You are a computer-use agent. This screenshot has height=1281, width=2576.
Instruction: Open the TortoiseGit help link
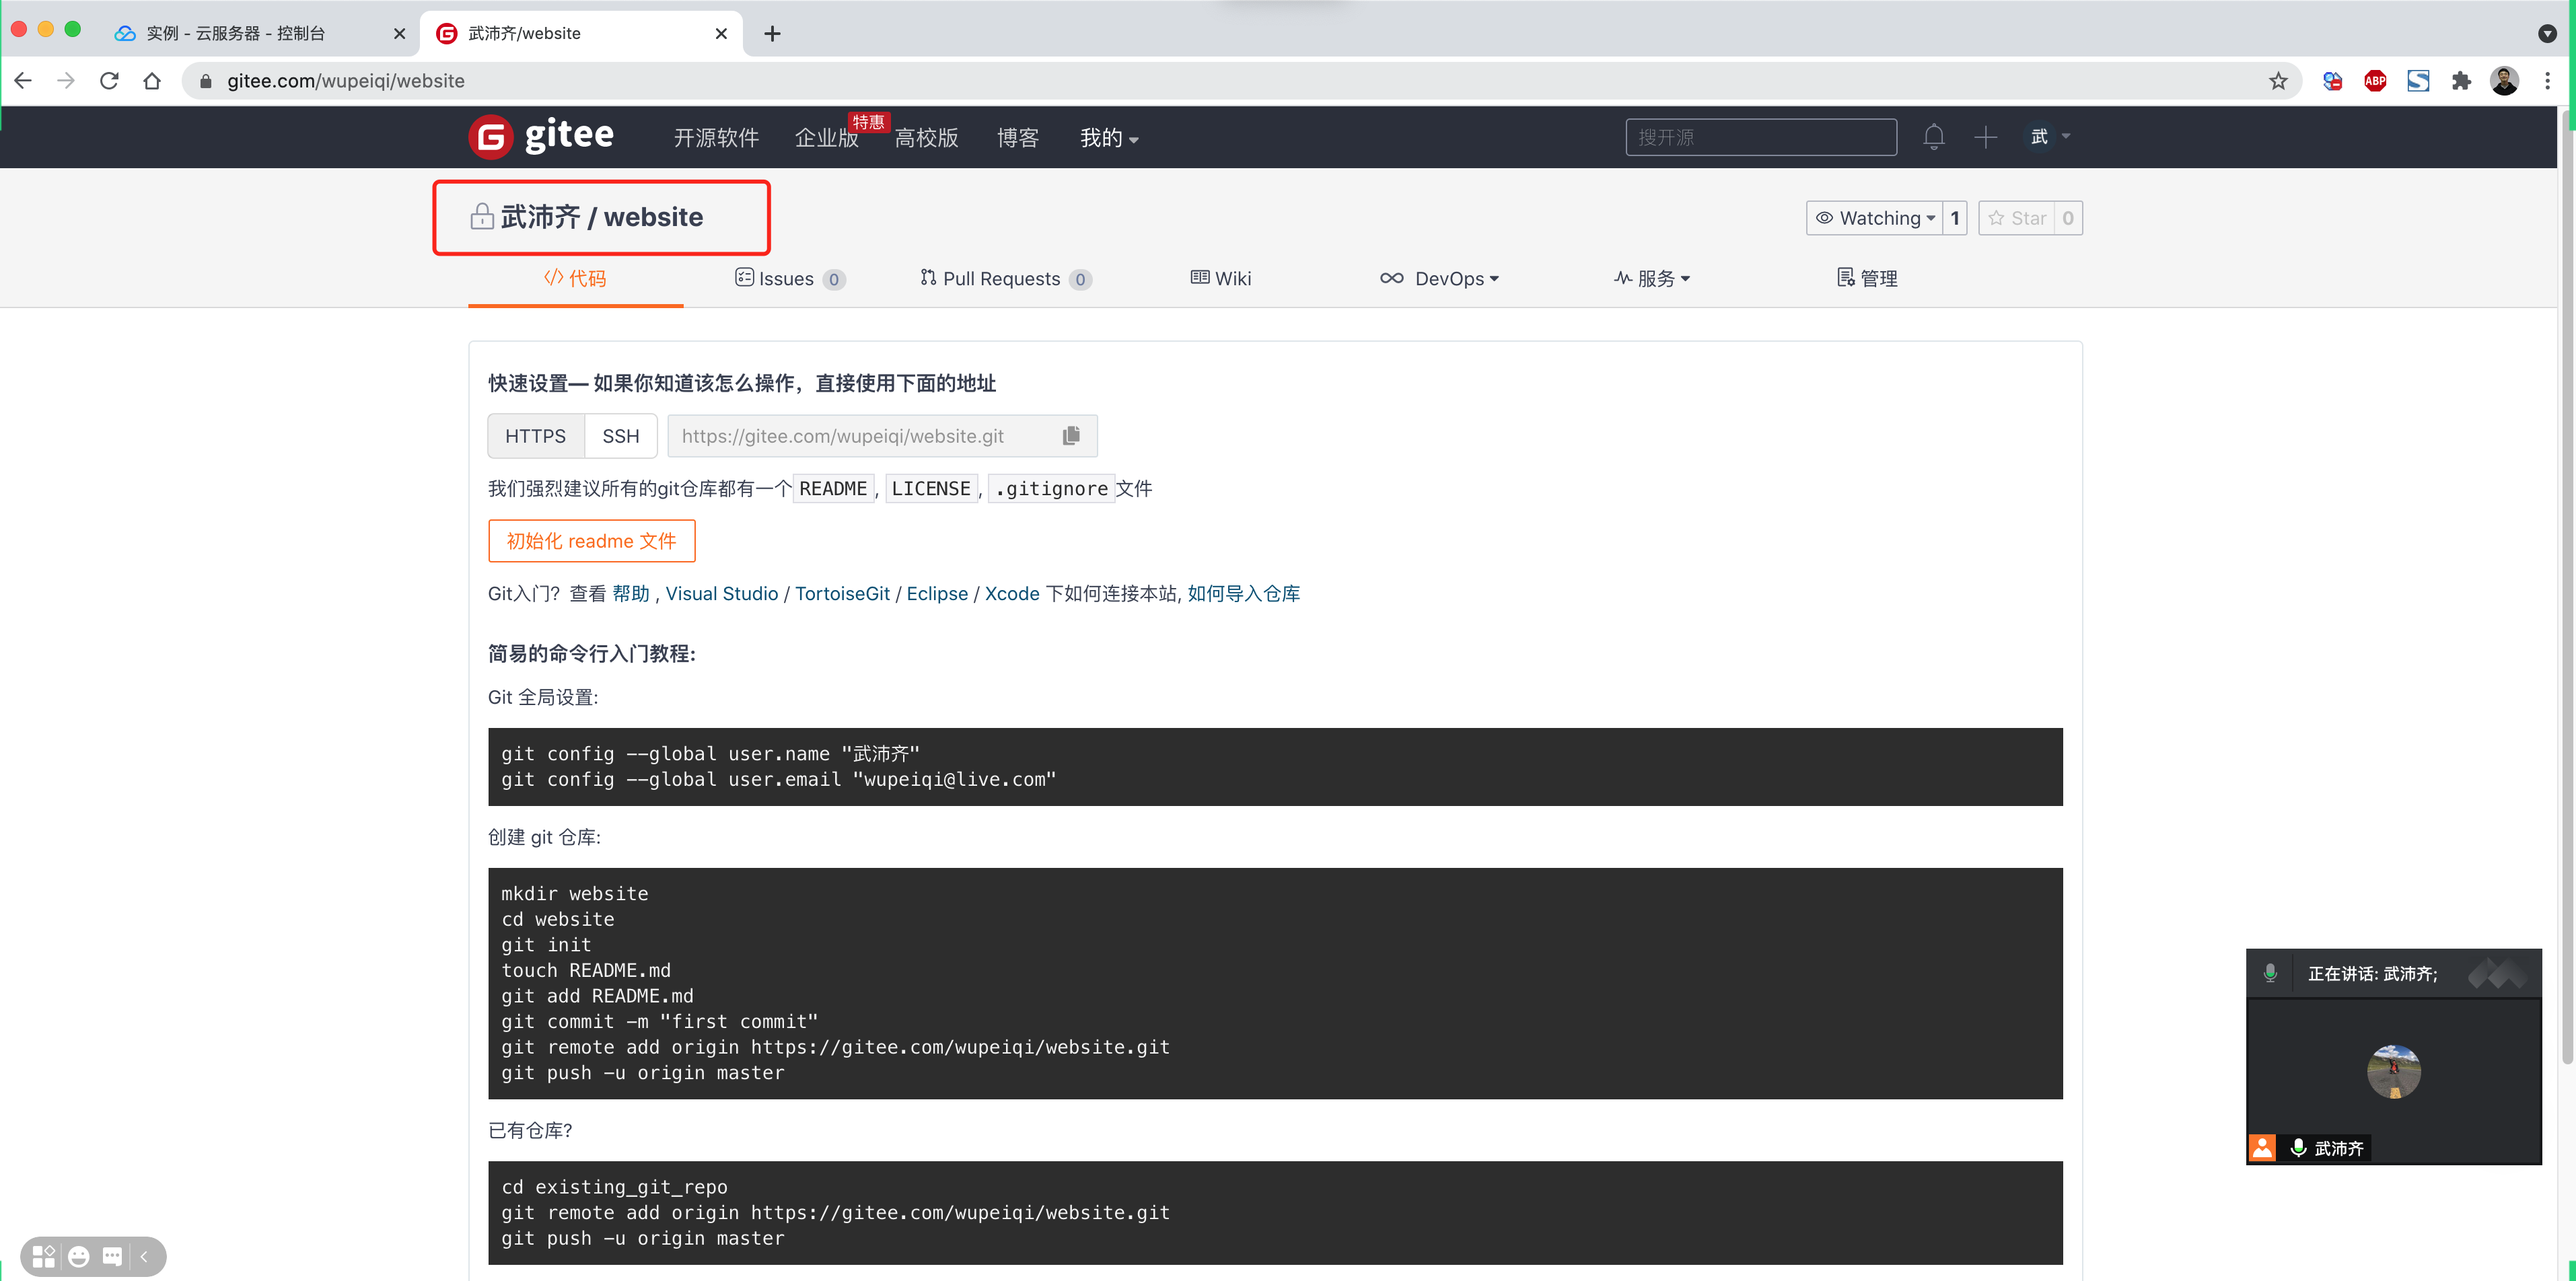click(x=842, y=594)
